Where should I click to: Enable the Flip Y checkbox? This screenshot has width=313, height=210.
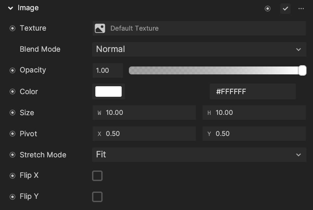97,197
